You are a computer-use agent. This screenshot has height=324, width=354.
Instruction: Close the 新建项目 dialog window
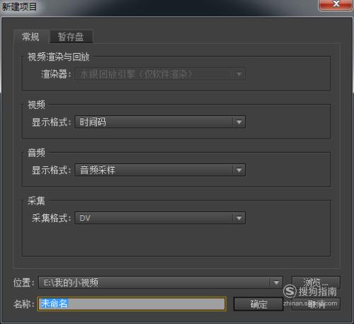[x=336, y=4]
